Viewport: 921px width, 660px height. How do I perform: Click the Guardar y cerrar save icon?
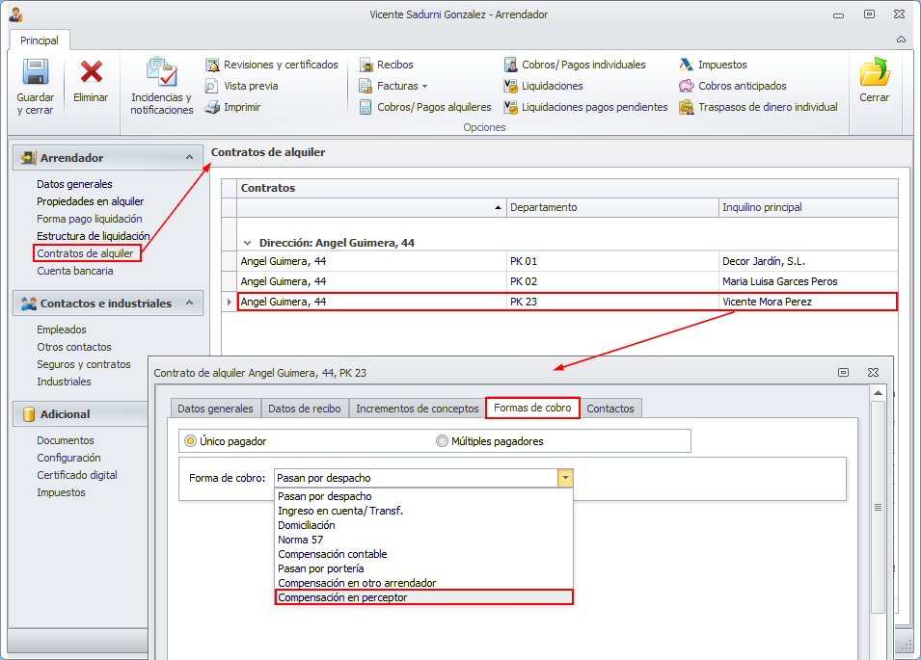point(35,75)
